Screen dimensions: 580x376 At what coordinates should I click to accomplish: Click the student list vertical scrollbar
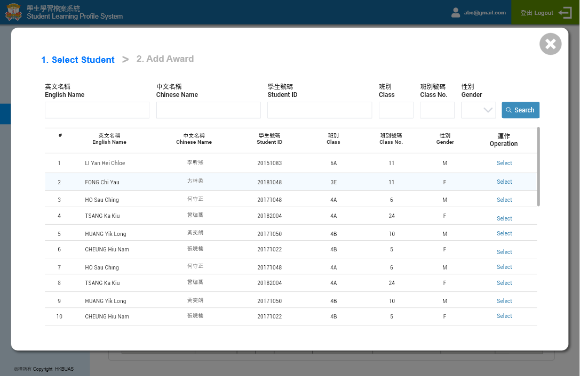pyautogui.click(x=538, y=167)
